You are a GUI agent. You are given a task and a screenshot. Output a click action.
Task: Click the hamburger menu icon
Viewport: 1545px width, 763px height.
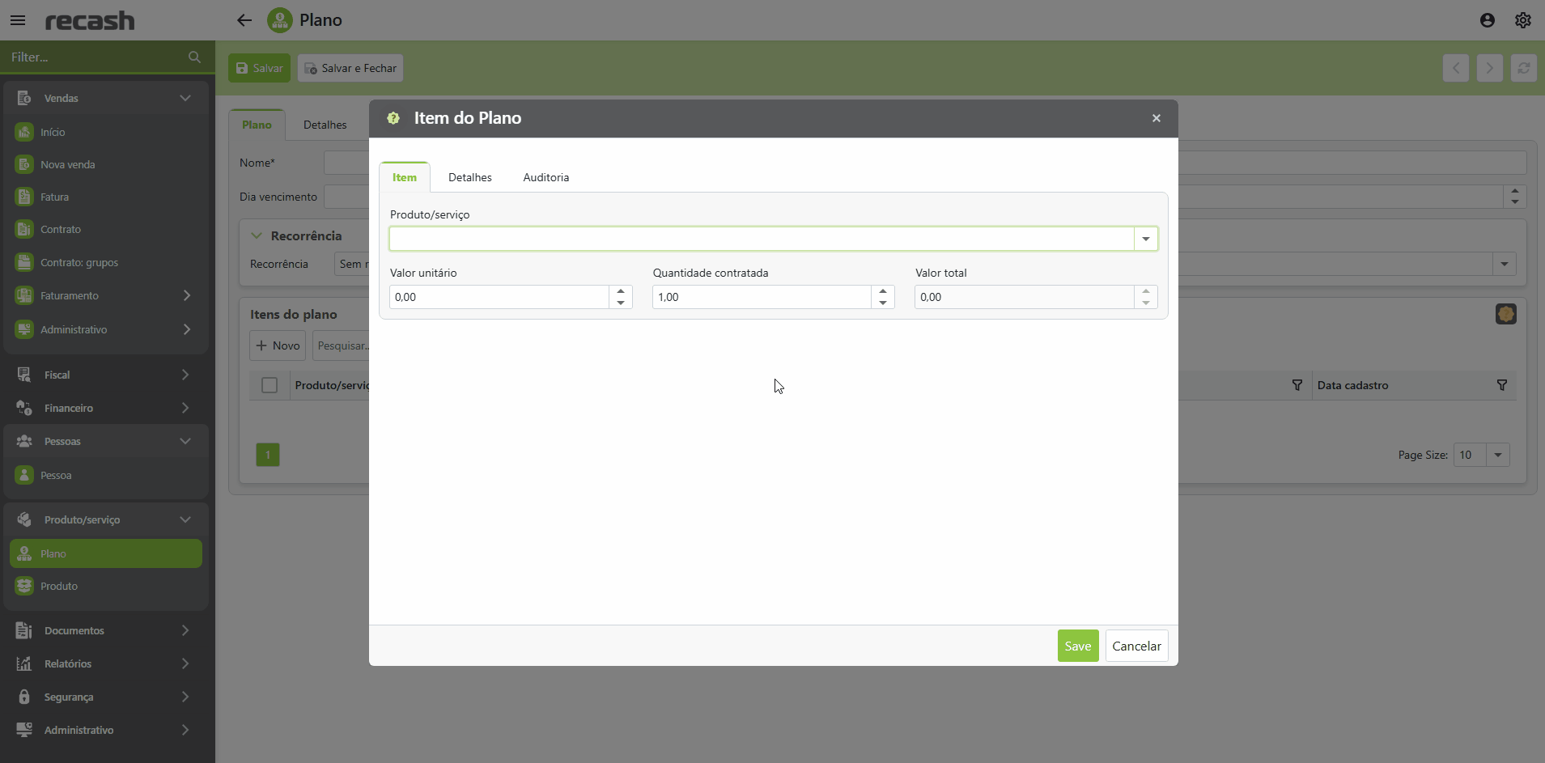click(x=18, y=20)
